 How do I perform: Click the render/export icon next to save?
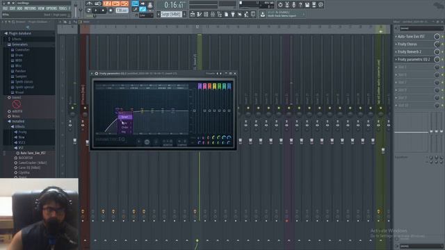point(314,5)
